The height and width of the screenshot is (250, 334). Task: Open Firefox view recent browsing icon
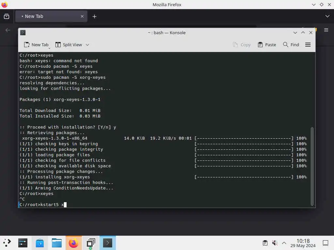pyautogui.click(x=7, y=16)
